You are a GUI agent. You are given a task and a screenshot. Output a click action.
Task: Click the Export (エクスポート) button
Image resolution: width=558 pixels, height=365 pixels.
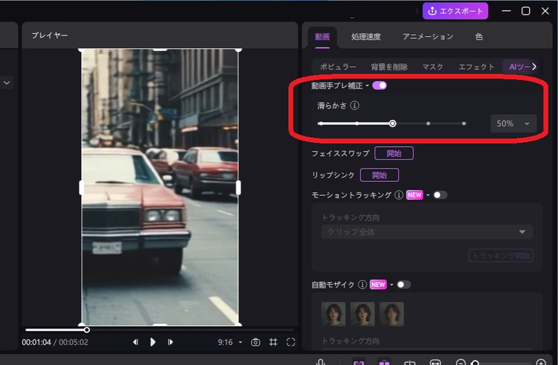(455, 11)
